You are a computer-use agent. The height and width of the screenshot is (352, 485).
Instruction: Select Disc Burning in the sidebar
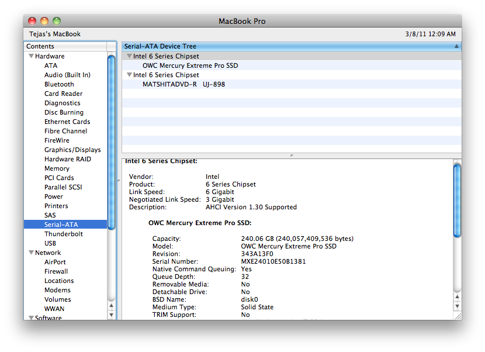coord(64,112)
